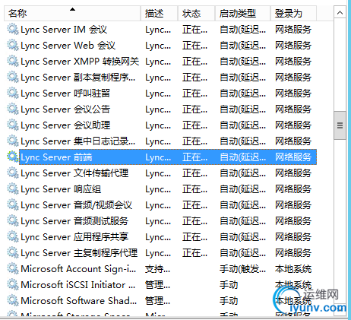The height and width of the screenshot is (320, 351).
Task: Select Lync Server XMPP 转换网关 service
Action: click(x=80, y=62)
